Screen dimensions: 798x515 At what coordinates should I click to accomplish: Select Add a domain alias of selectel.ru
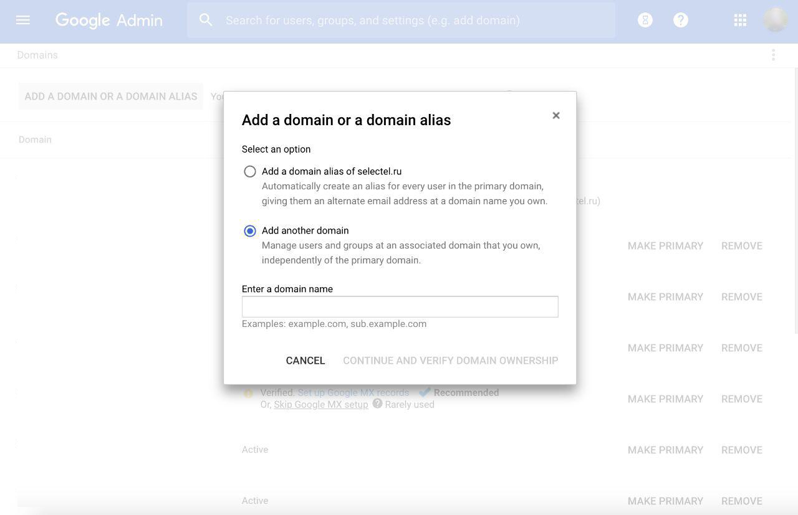(x=250, y=171)
